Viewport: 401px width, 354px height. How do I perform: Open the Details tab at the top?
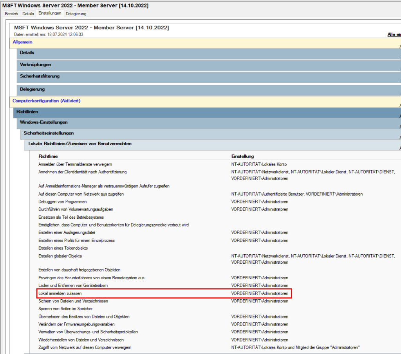[28, 14]
